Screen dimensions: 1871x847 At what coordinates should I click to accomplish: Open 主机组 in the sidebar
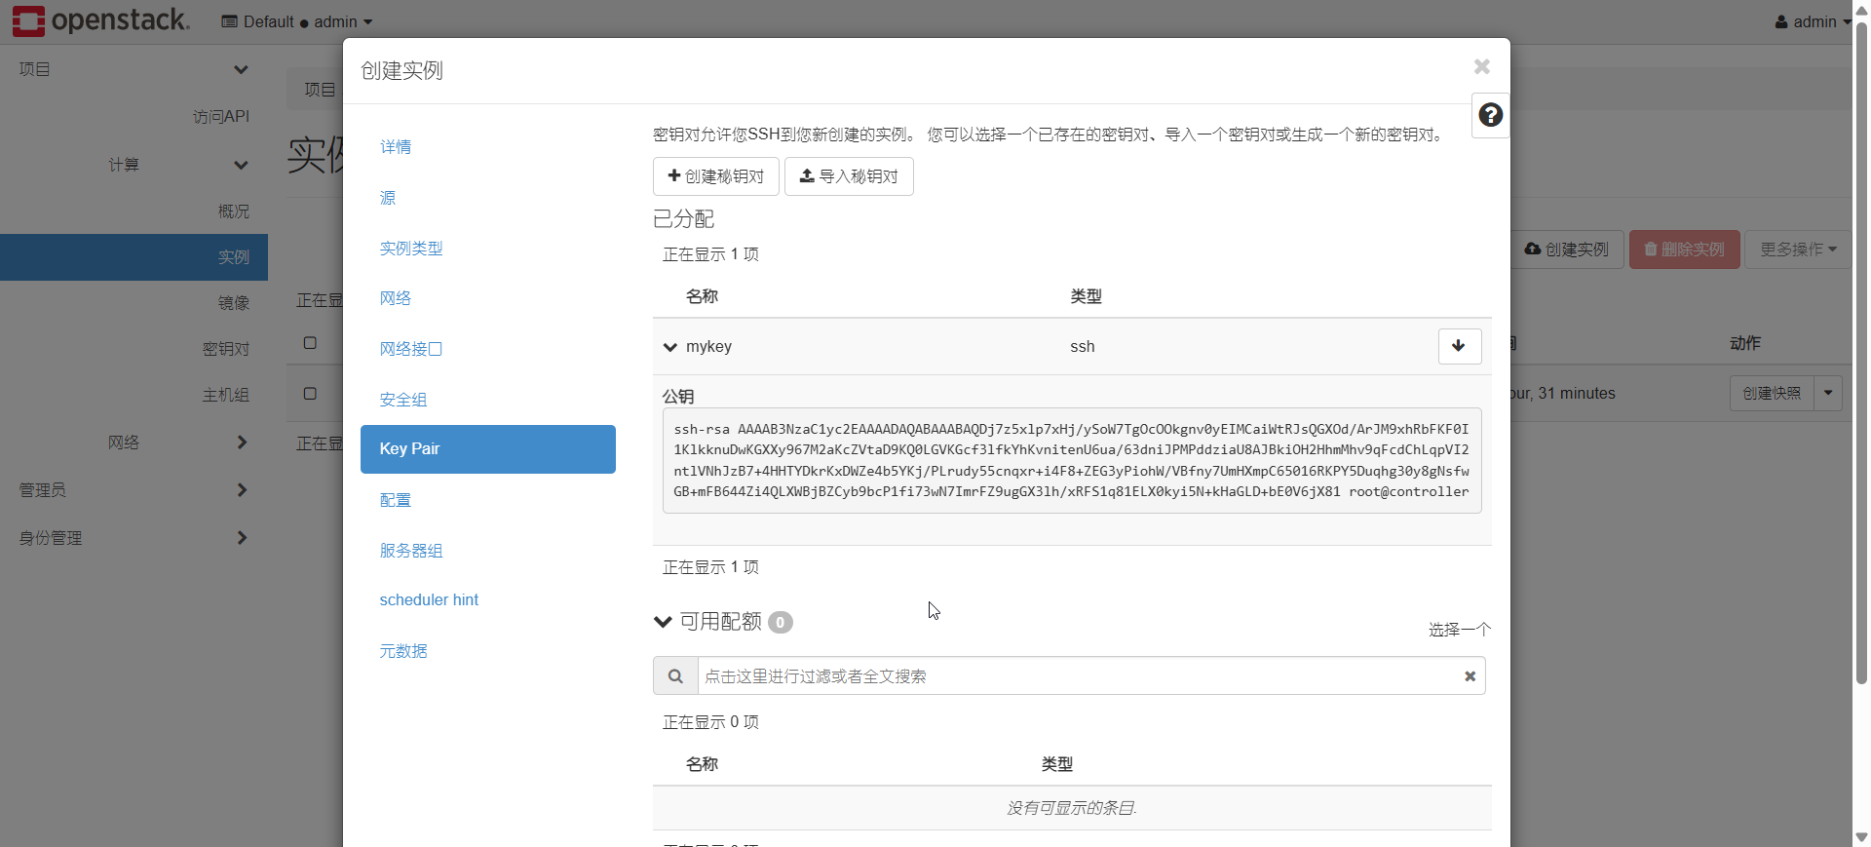(x=226, y=395)
